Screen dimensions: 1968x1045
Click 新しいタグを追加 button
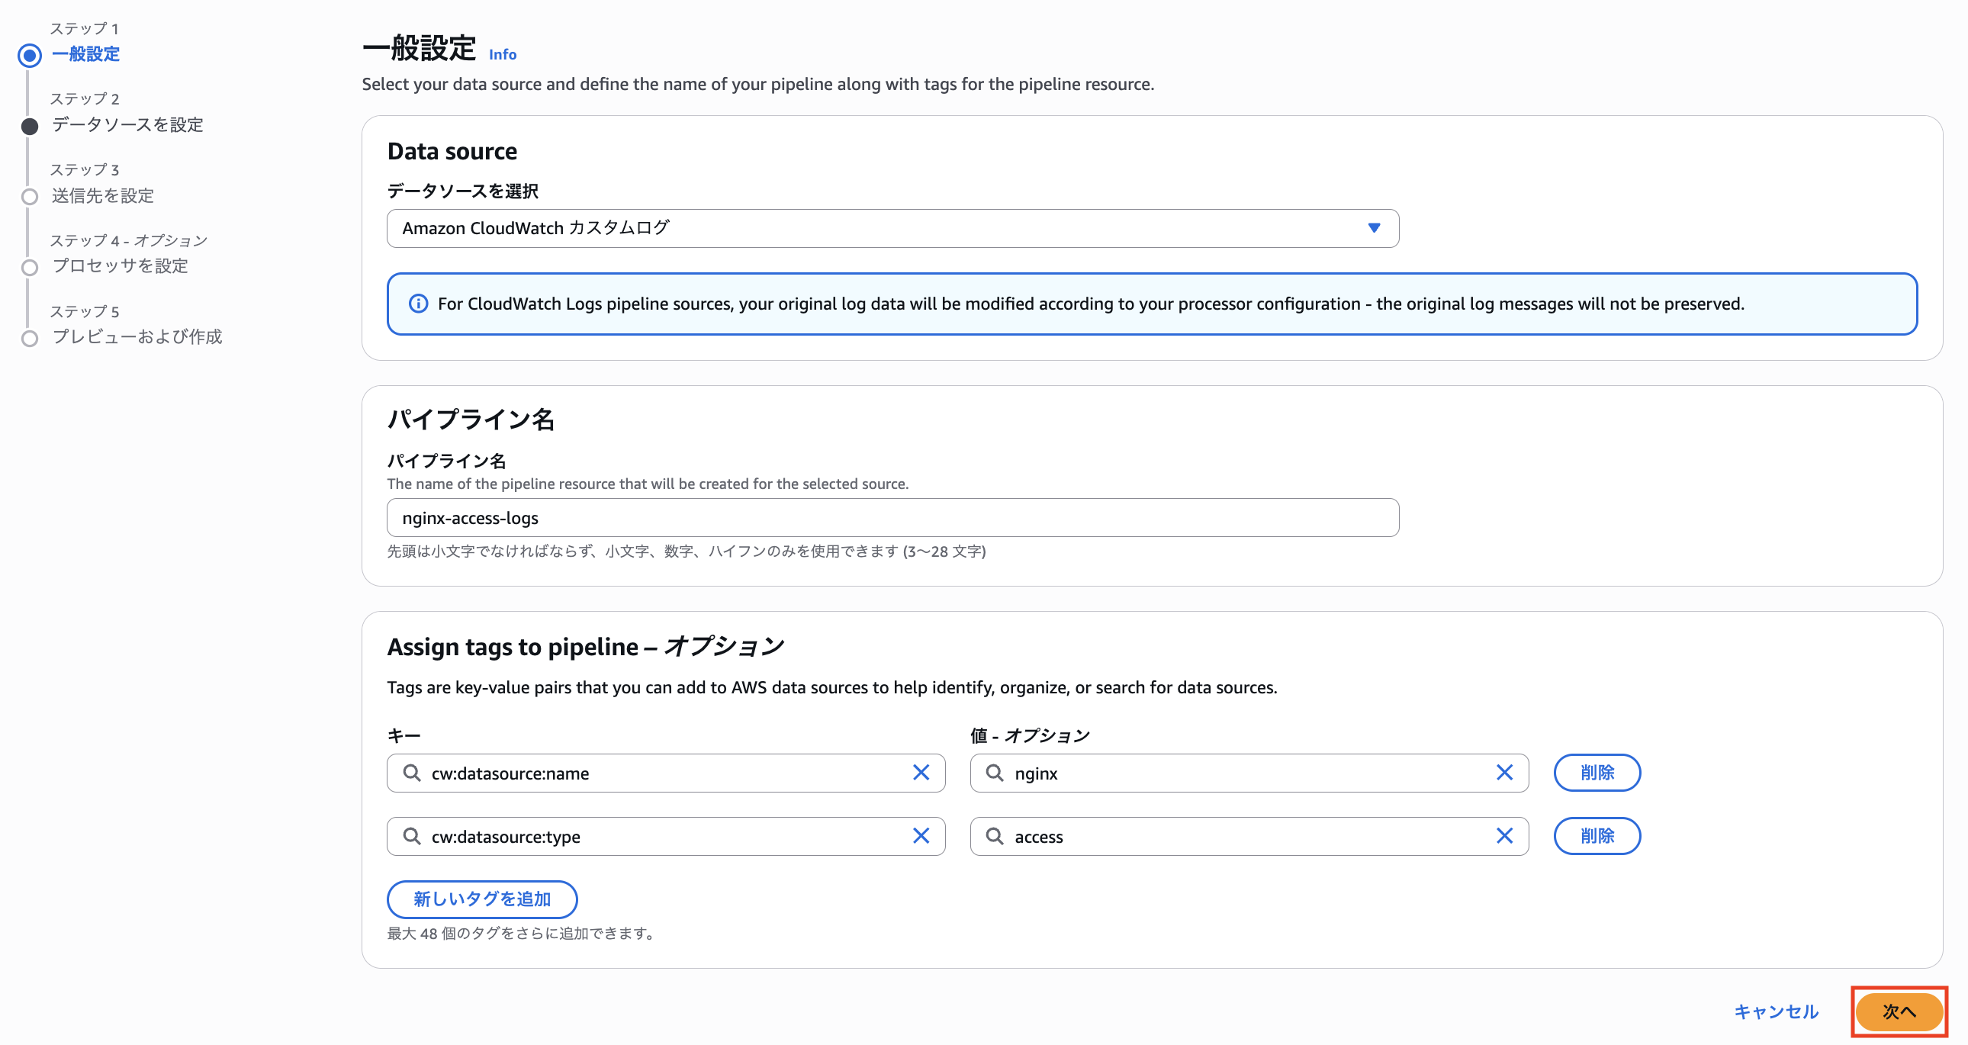point(481,899)
